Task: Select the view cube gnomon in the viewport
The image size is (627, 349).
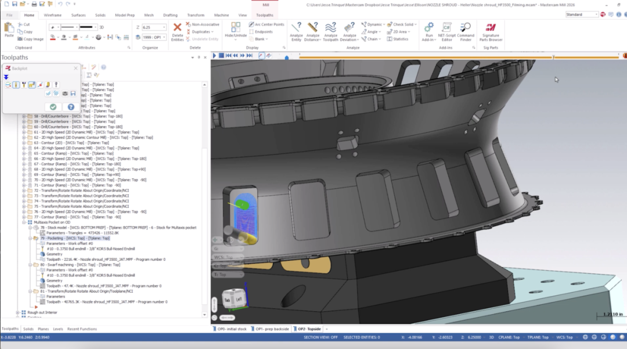Action: (234, 298)
